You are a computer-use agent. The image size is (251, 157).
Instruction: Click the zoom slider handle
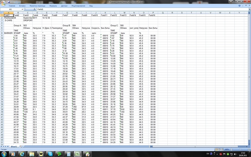coord(240,149)
